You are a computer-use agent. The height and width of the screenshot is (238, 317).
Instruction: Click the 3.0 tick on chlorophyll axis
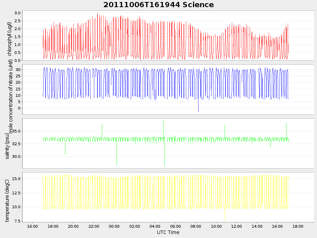(17, 13)
